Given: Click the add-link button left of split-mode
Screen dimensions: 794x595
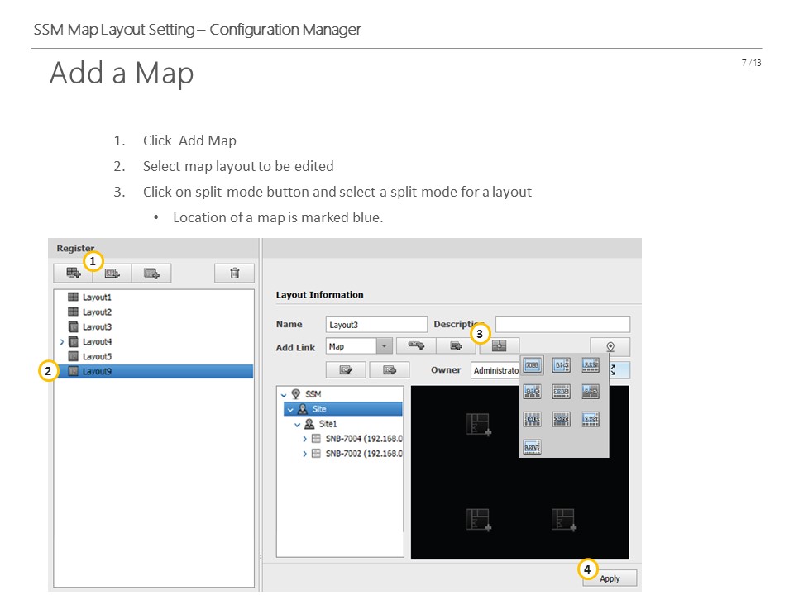Looking at the screenshot, I should [456, 345].
